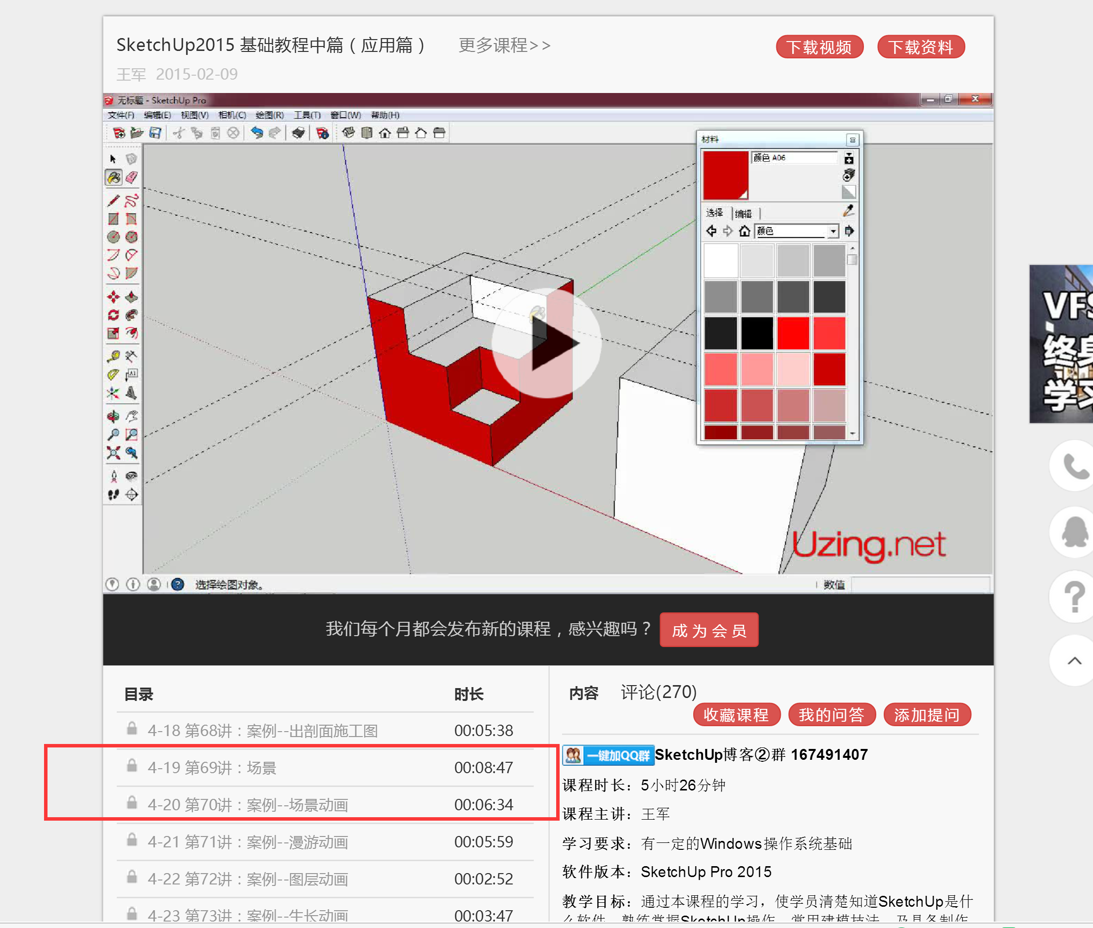Open the 帮助(H) menu in SketchUp
Viewport: 1093px width, 928px height.
[x=385, y=115]
